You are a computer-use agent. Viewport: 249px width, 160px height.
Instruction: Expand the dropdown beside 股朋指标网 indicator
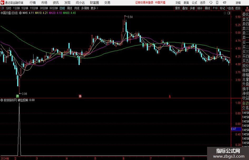(x=2, y=100)
